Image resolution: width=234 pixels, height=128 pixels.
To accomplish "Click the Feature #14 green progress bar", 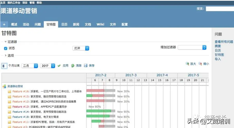I will point(99,111).
